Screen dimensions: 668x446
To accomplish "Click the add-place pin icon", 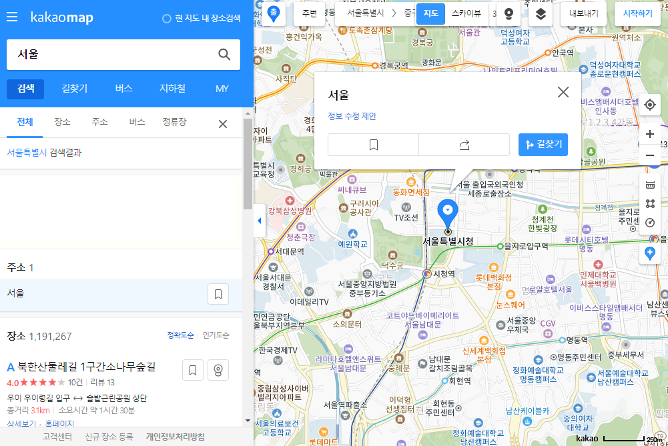I will tap(650, 253).
